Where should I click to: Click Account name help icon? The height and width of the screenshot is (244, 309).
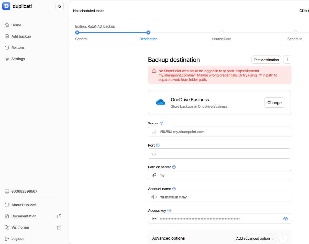[174, 189]
